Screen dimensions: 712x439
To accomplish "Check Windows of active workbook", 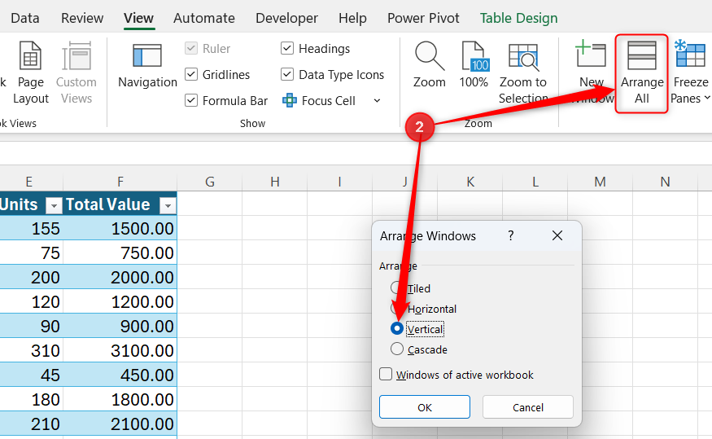I will click(386, 374).
